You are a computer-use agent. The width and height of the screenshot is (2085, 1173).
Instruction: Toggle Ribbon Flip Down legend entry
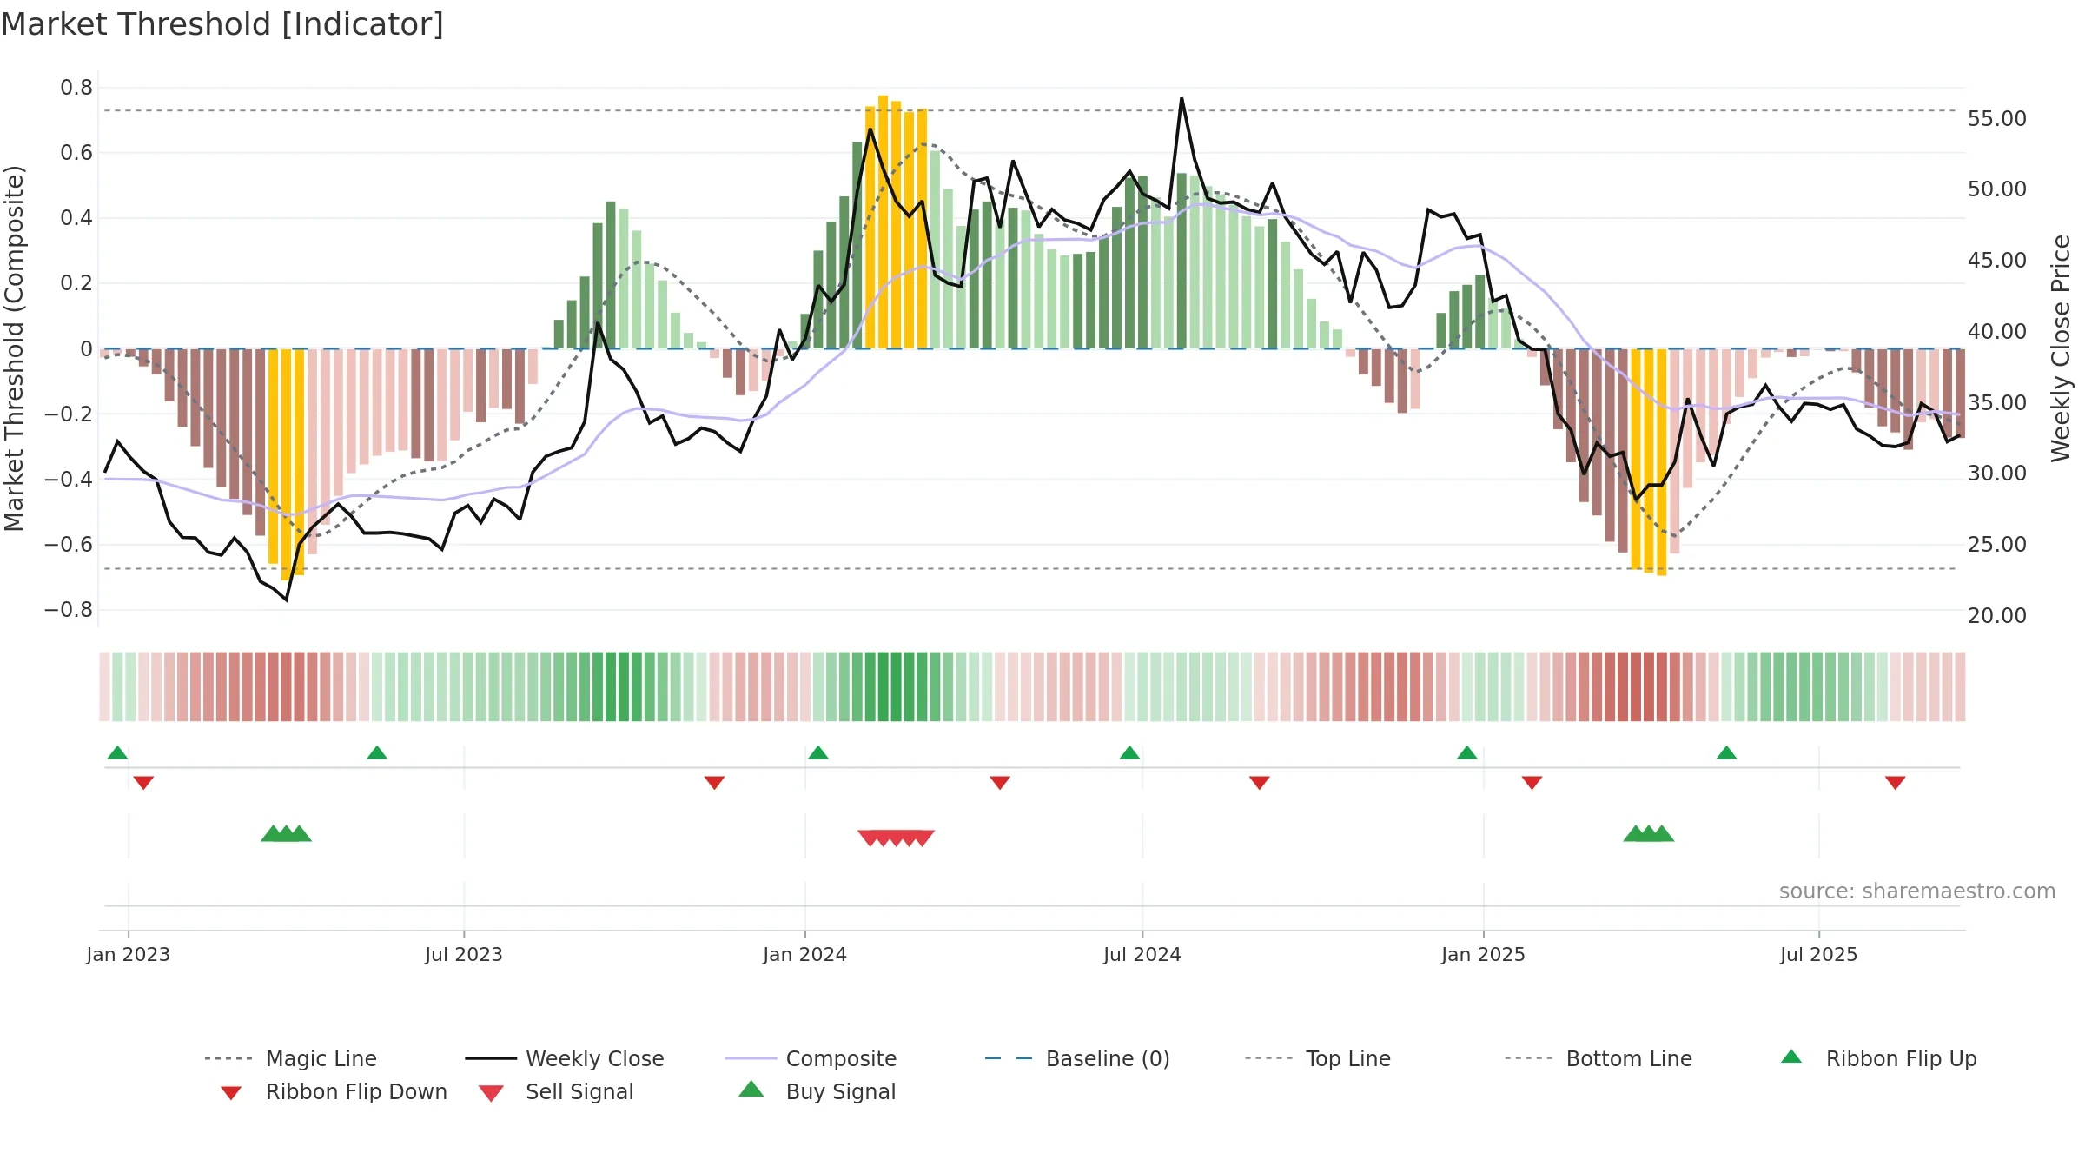[333, 1091]
